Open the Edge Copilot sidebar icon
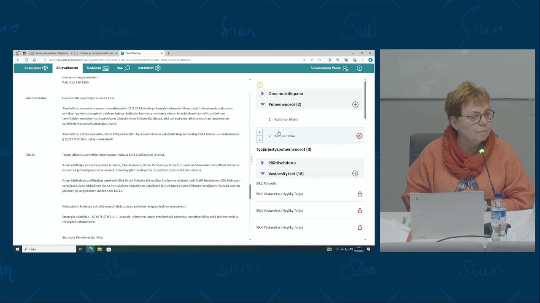This screenshot has height=303, width=540. [x=370, y=60]
